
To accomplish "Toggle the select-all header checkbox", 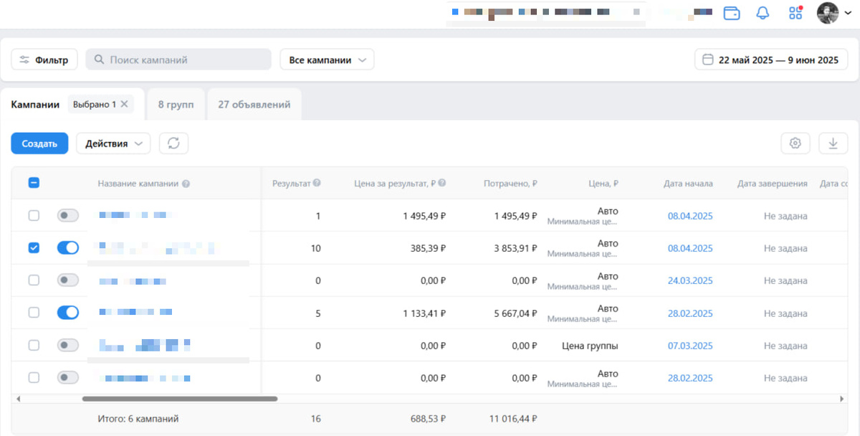I will (x=34, y=183).
